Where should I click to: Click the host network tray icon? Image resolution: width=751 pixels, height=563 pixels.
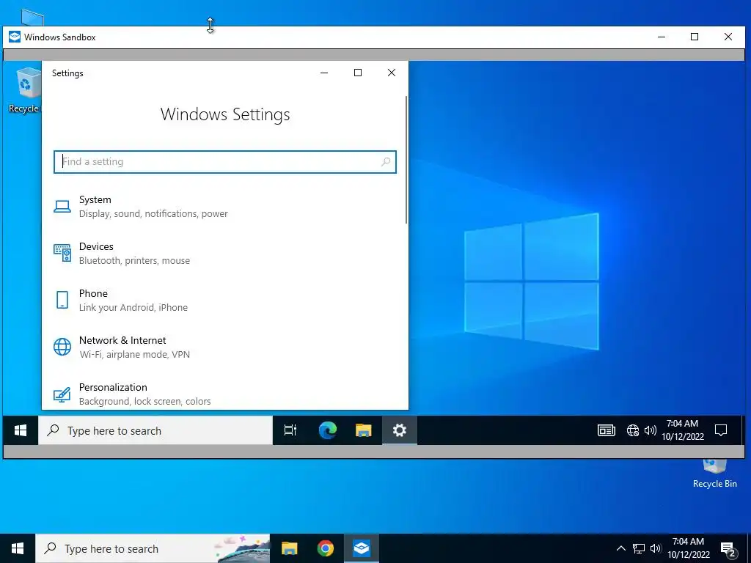(639, 548)
